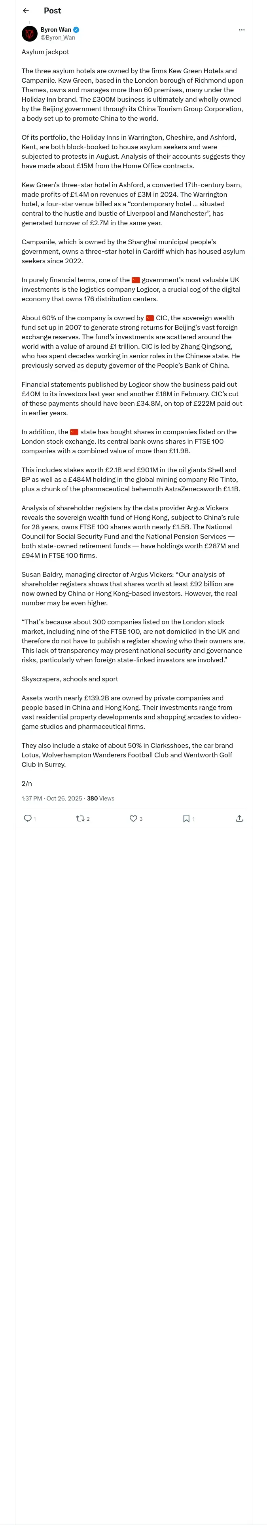Click the "2/n" thread marker text
The height and width of the screenshot is (1525, 267).
(x=27, y=783)
